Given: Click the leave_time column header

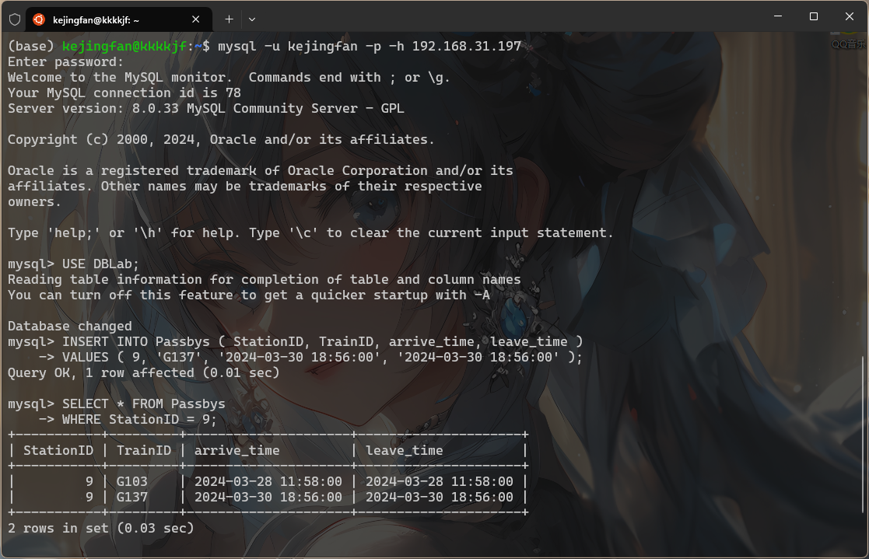Looking at the screenshot, I should [404, 451].
